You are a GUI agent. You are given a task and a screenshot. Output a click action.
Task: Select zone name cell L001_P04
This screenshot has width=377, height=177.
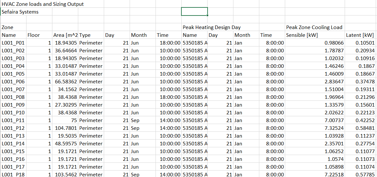tap(14, 66)
